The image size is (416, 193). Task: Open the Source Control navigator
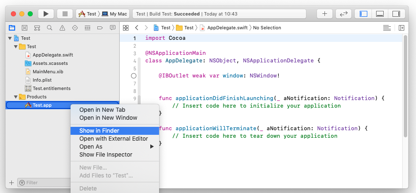coord(24,28)
